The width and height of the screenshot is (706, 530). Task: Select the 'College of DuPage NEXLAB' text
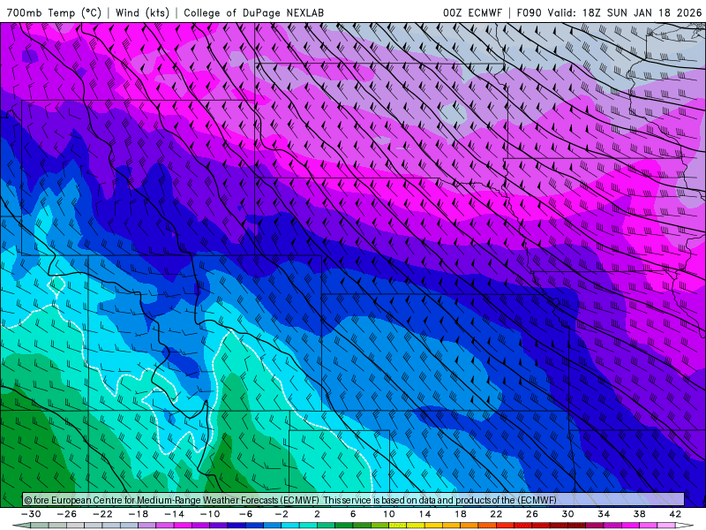pyautogui.click(x=253, y=12)
